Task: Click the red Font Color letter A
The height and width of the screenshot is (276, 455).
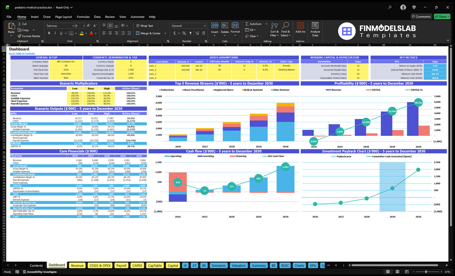Action: tap(91, 33)
